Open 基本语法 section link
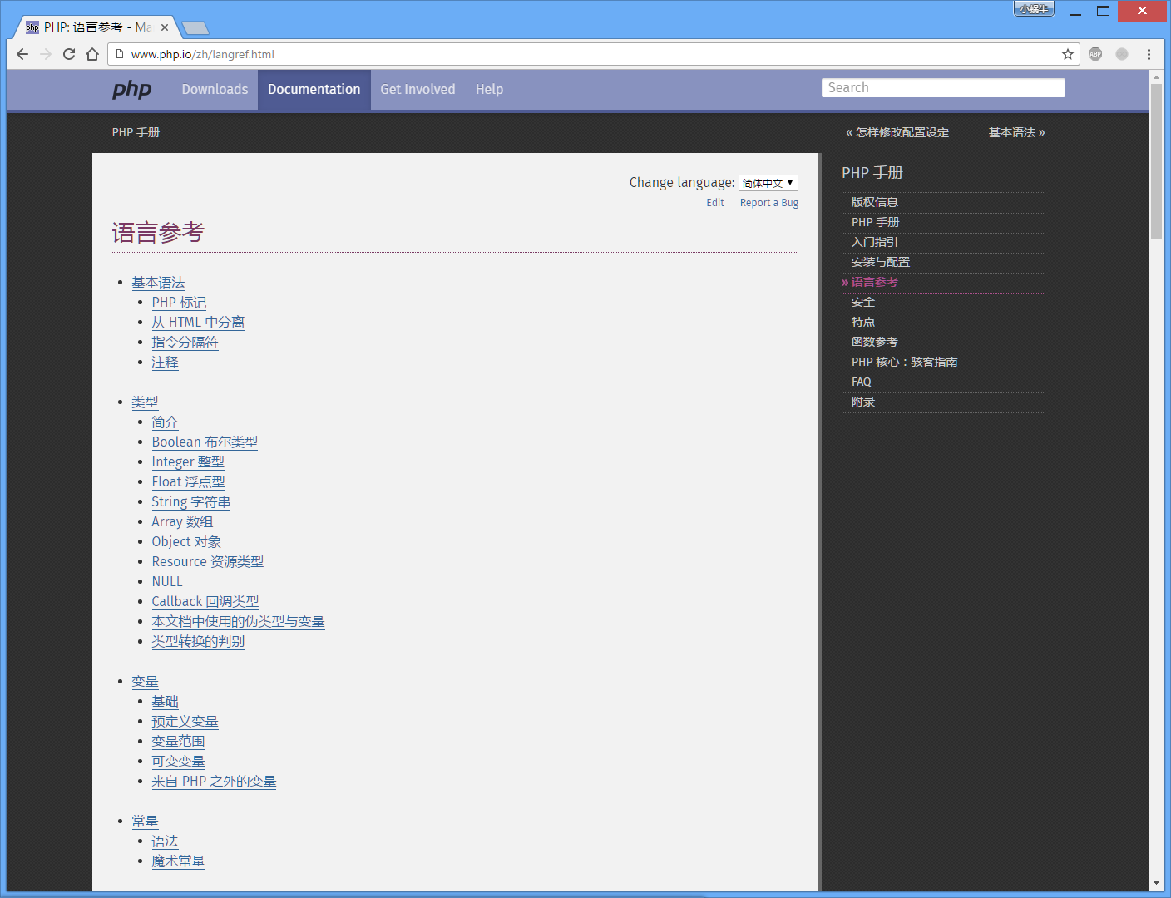The width and height of the screenshot is (1171, 898). click(158, 283)
